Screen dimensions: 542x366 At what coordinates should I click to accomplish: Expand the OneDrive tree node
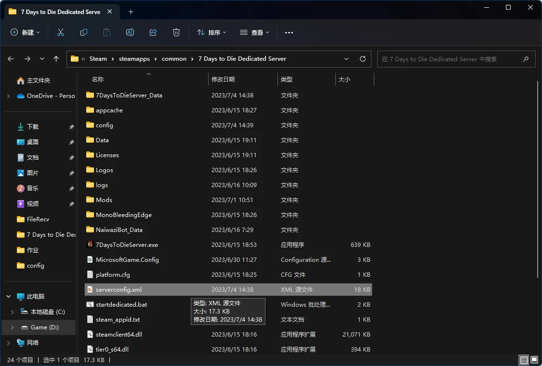[9, 96]
